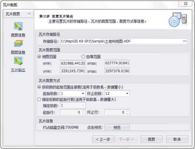The image size is (195, 149).
Task: Click the 预览 preview button
Action: [x=117, y=127]
